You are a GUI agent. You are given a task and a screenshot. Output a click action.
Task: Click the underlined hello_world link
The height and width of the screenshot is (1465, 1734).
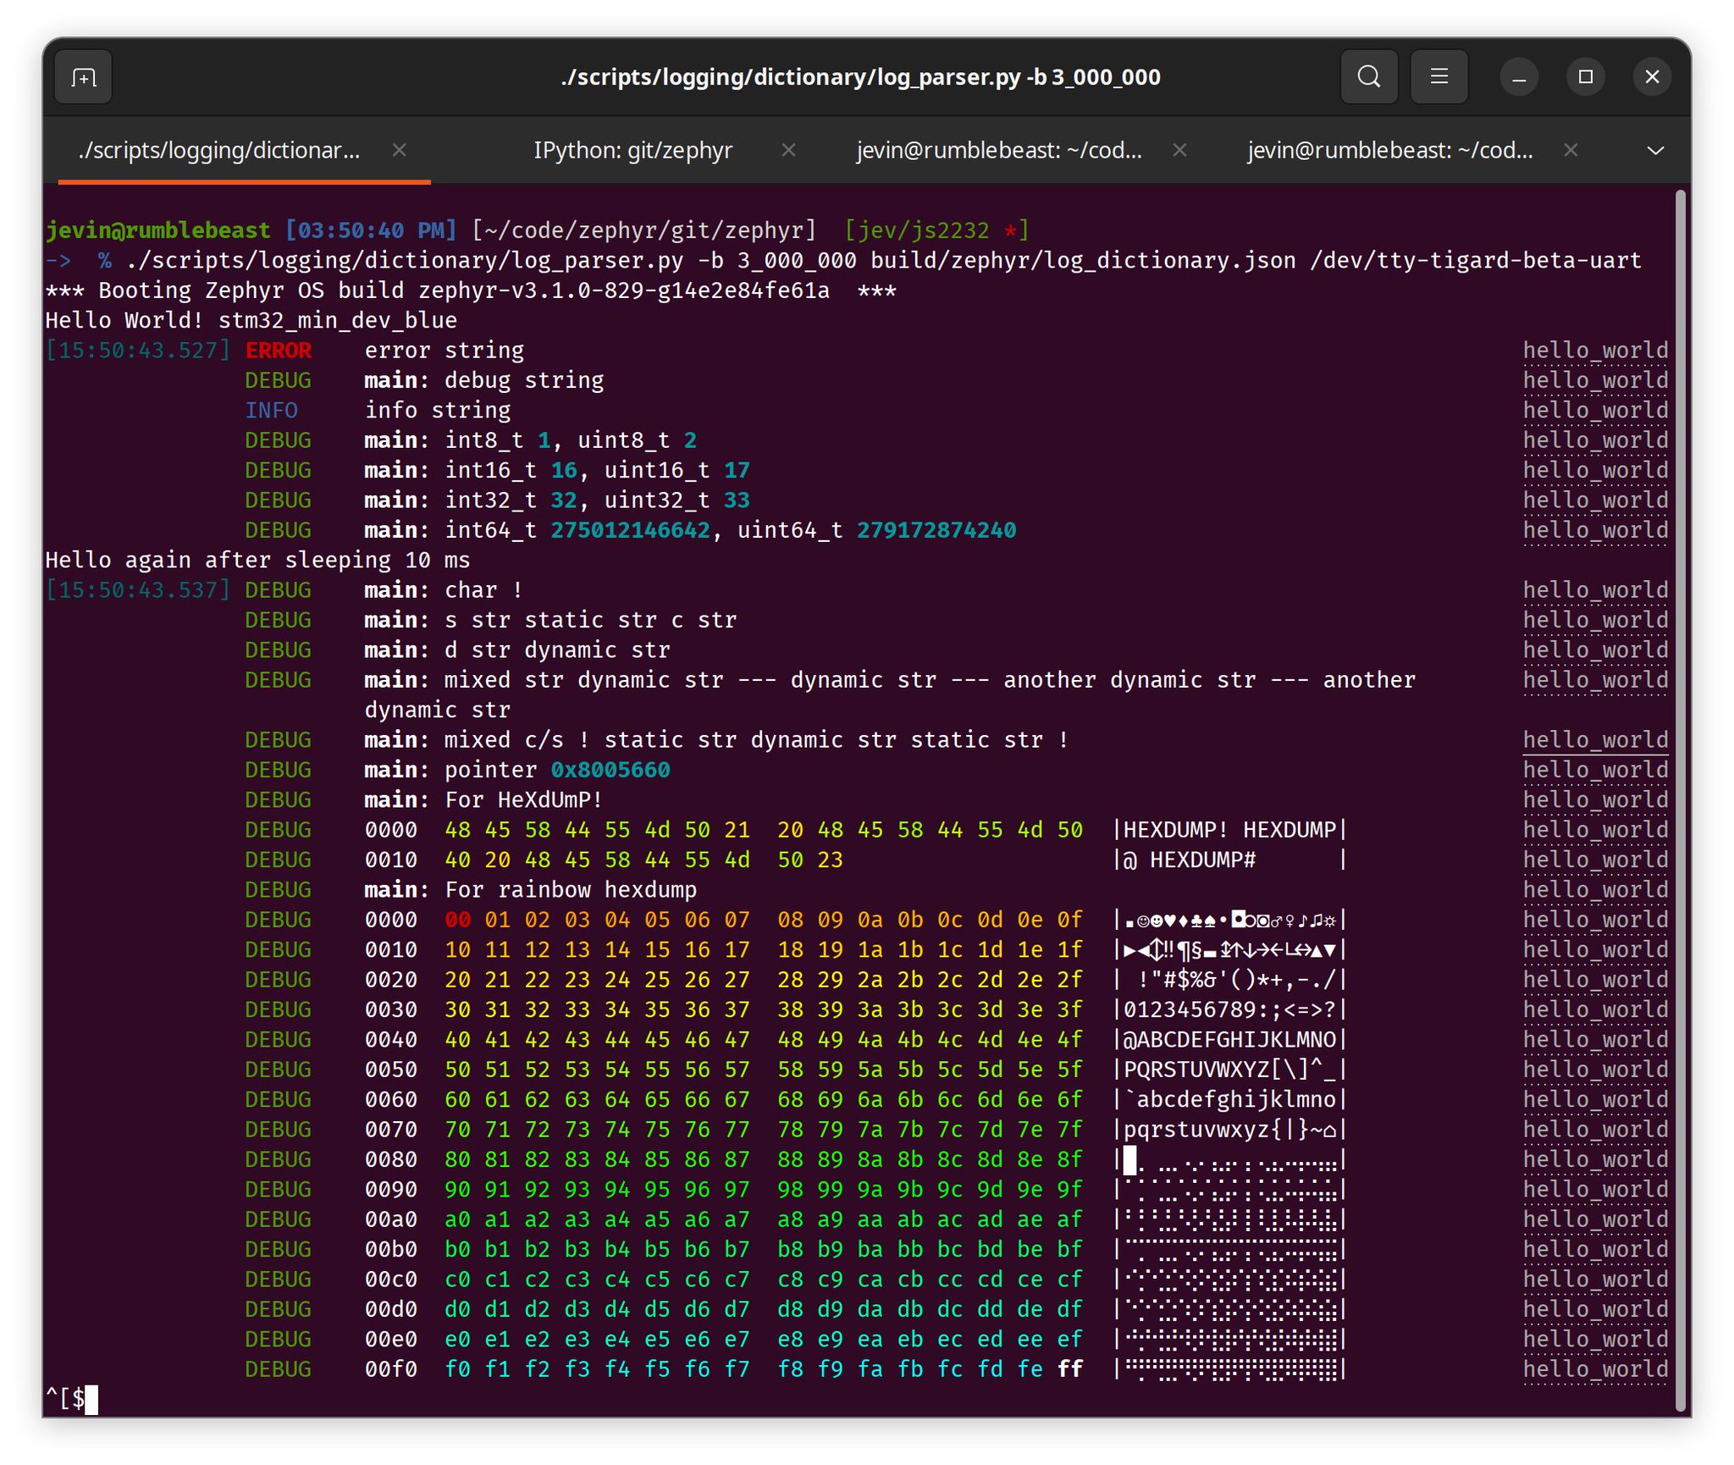[x=1594, y=740]
